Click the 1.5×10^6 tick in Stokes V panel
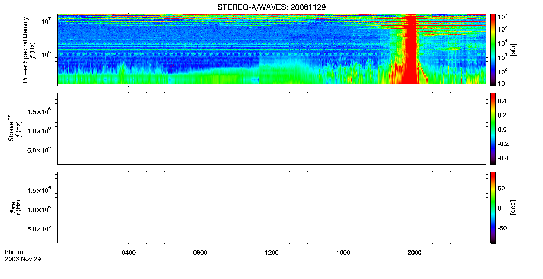 [x=39, y=112]
